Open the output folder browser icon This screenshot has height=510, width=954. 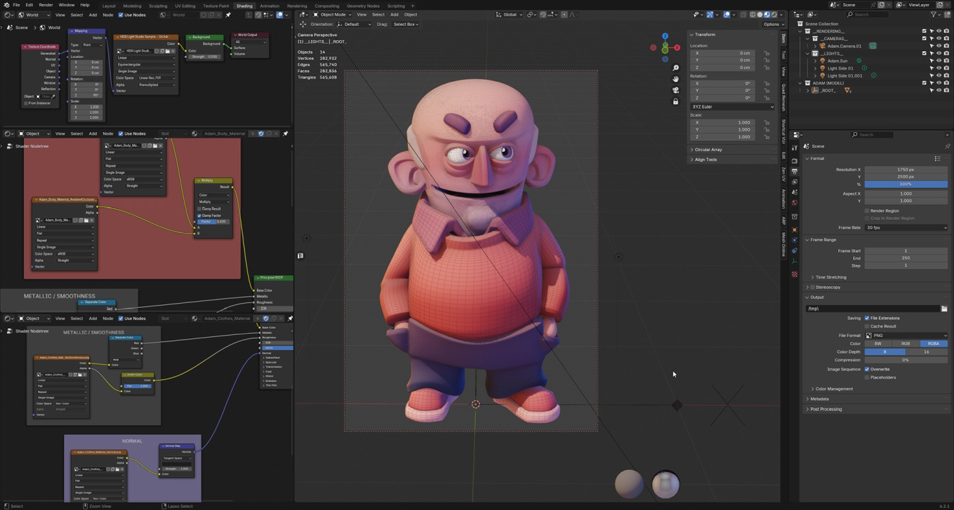pyautogui.click(x=944, y=308)
